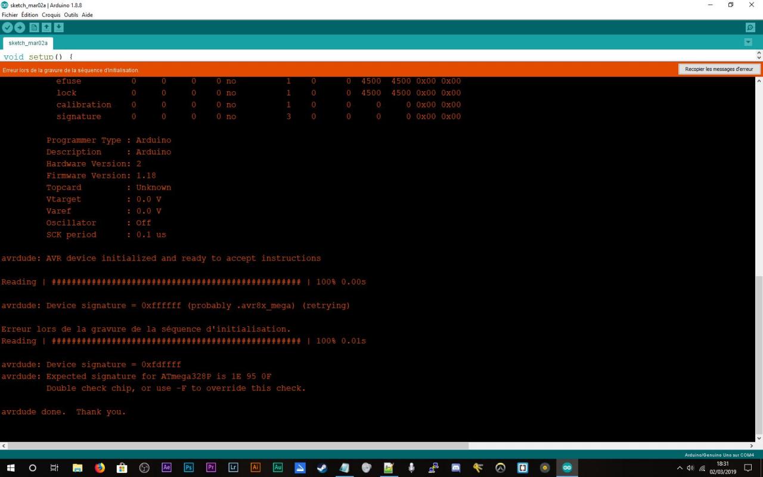763x477 pixels.
Task: Open Discord from the taskbar
Action: pos(455,467)
